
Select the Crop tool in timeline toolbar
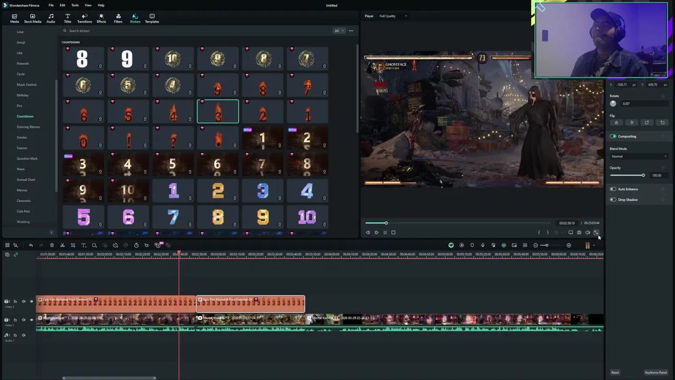73,245
